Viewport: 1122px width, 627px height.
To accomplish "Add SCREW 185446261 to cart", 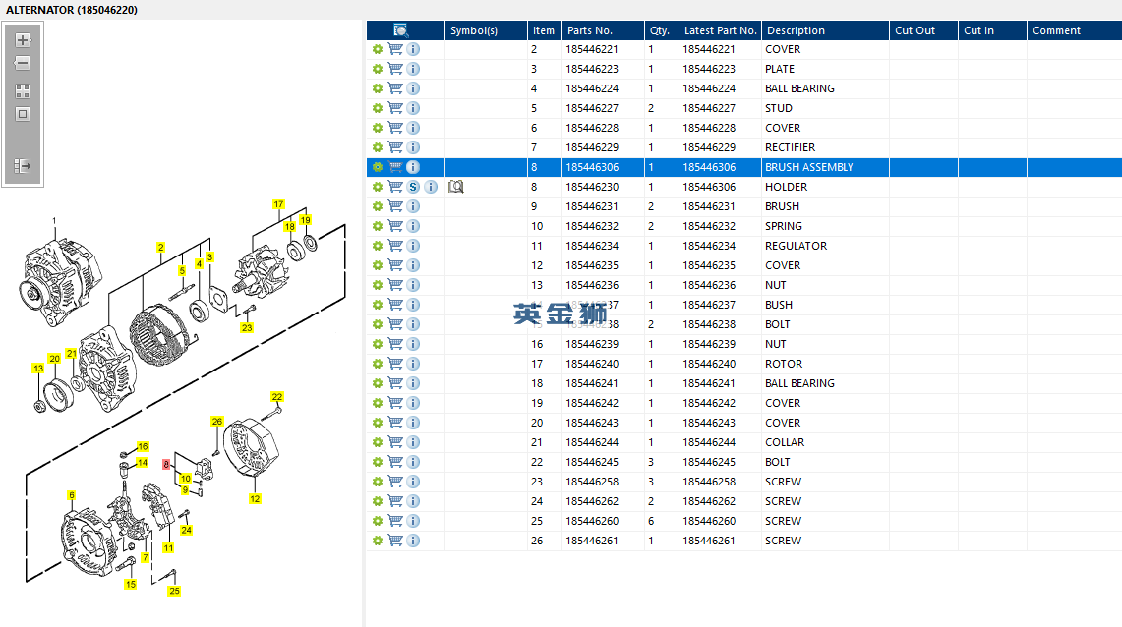I will tap(395, 541).
